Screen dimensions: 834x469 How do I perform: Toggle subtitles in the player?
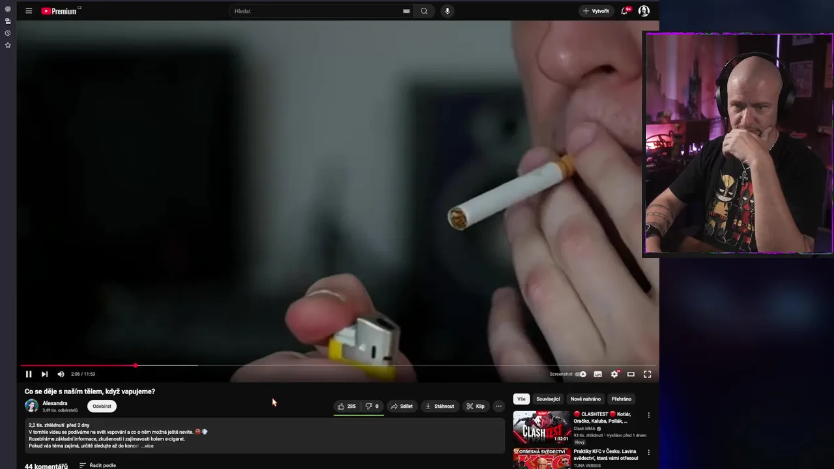point(597,374)
